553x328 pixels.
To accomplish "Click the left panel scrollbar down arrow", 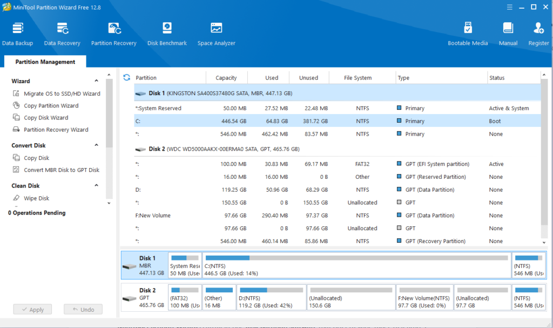I will [109, 203].
